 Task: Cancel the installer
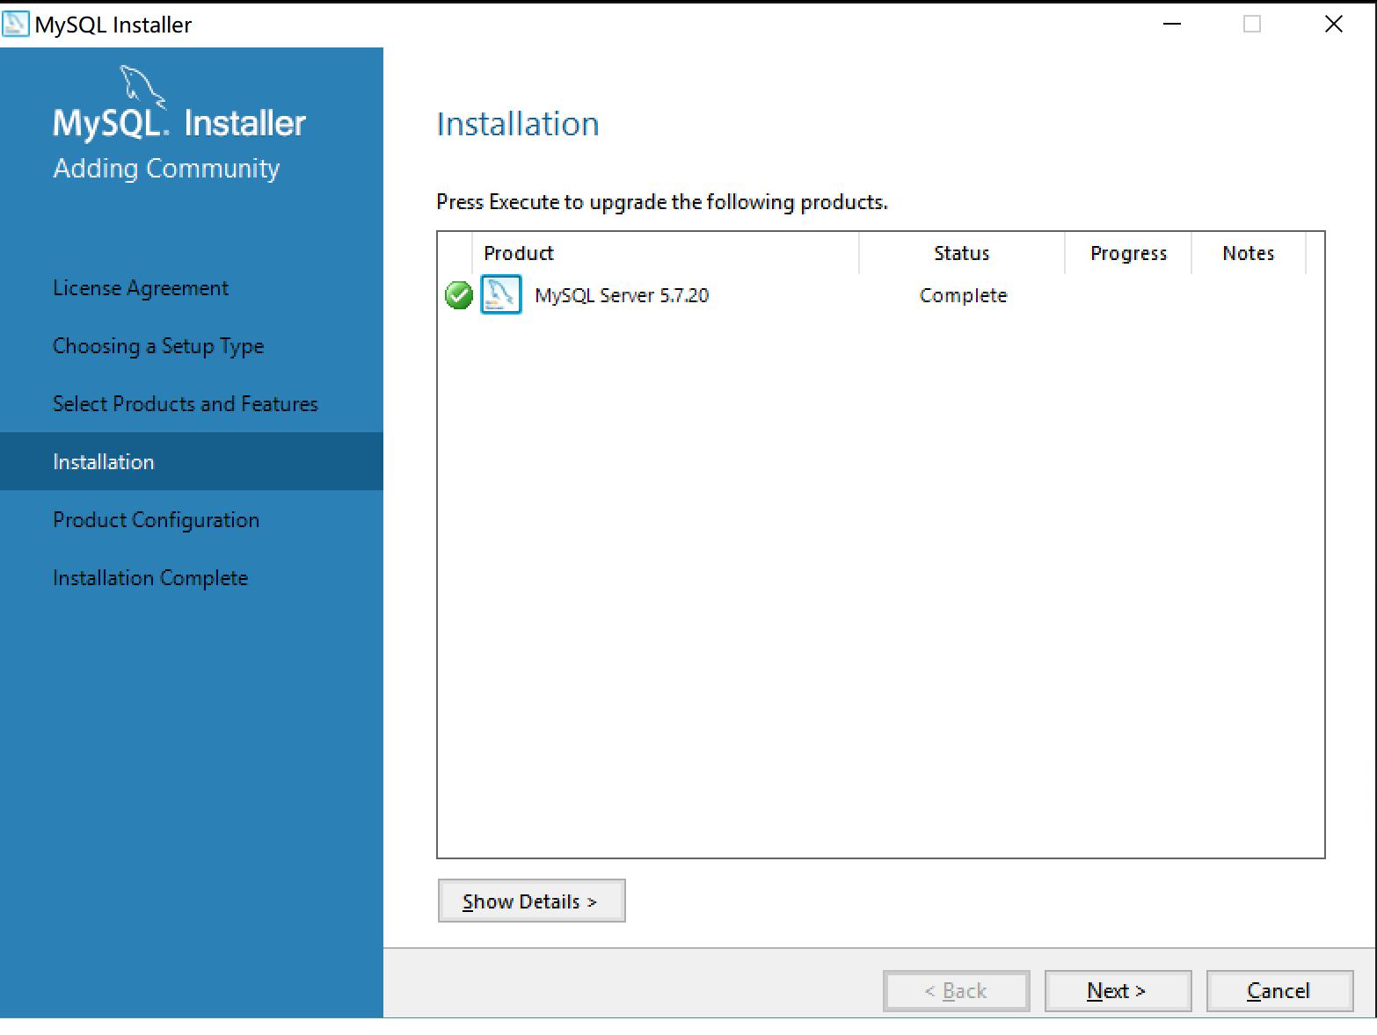tap(1279, 990)
